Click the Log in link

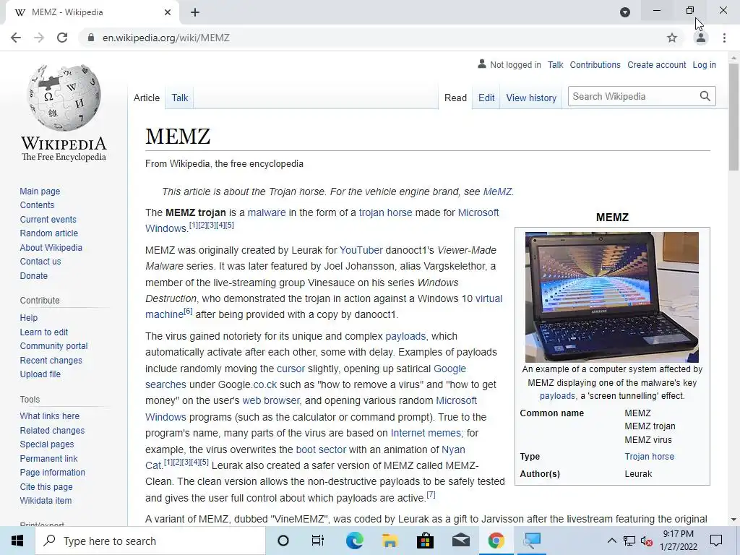704,64
